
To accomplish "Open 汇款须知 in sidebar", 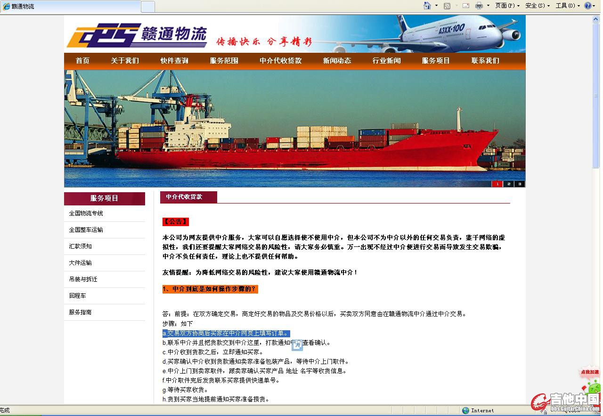I will pos(80,246).
